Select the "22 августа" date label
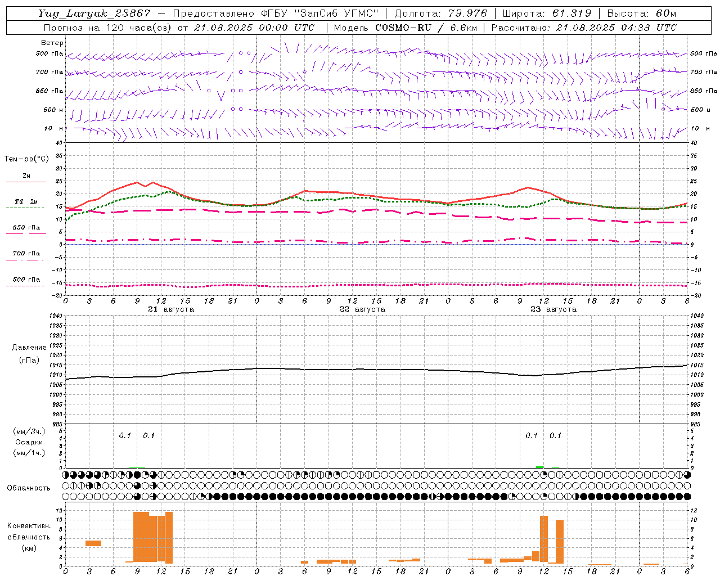This screenshot has height=576, width=720. 362,309
